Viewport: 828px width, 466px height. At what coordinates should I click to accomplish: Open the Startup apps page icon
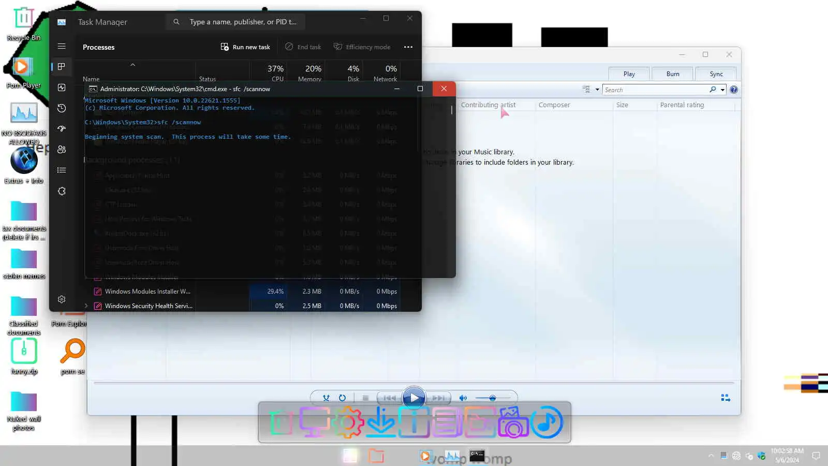(62, 128)
